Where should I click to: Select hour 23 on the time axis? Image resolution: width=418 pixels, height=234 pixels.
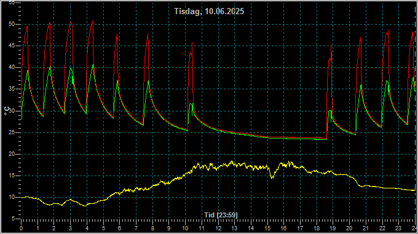pyautogui.click(x=398, y=228)
